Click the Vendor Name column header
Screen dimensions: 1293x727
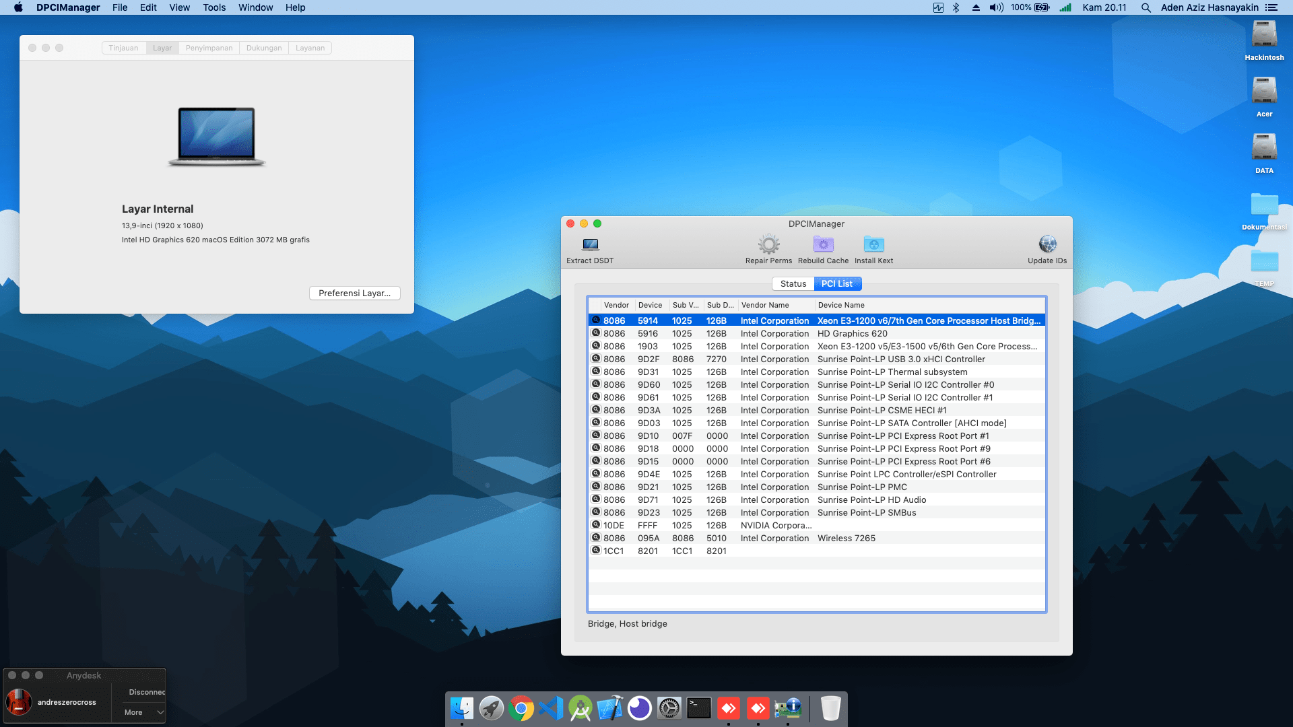pos(776,305)
